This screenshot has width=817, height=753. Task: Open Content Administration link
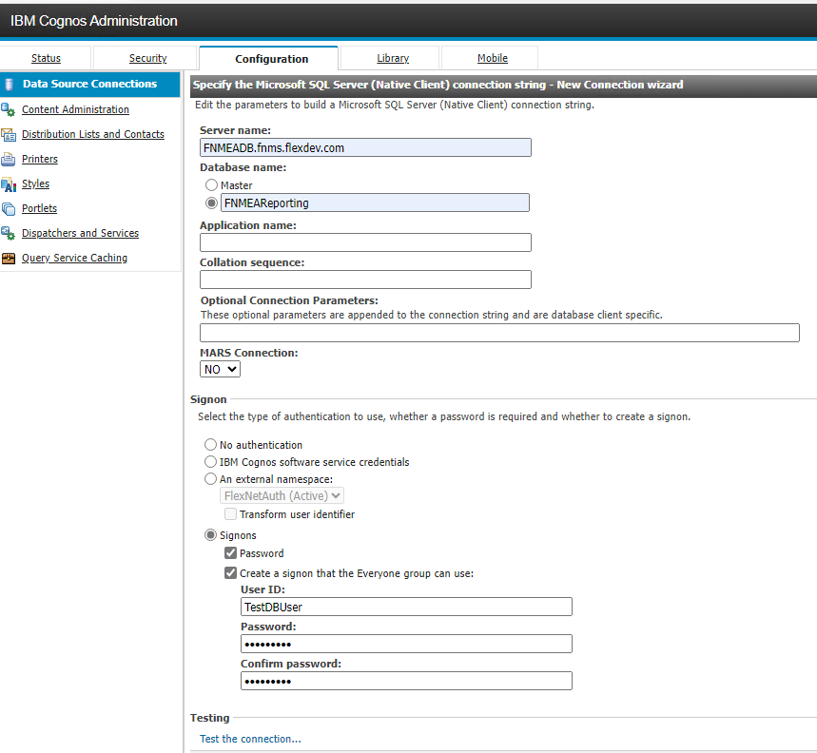coord(75,109)
